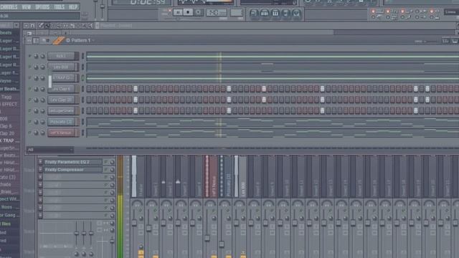Click the orange graph icon beside Pattern 1
This screenshot has height=258, width=459.
point(58,40)
